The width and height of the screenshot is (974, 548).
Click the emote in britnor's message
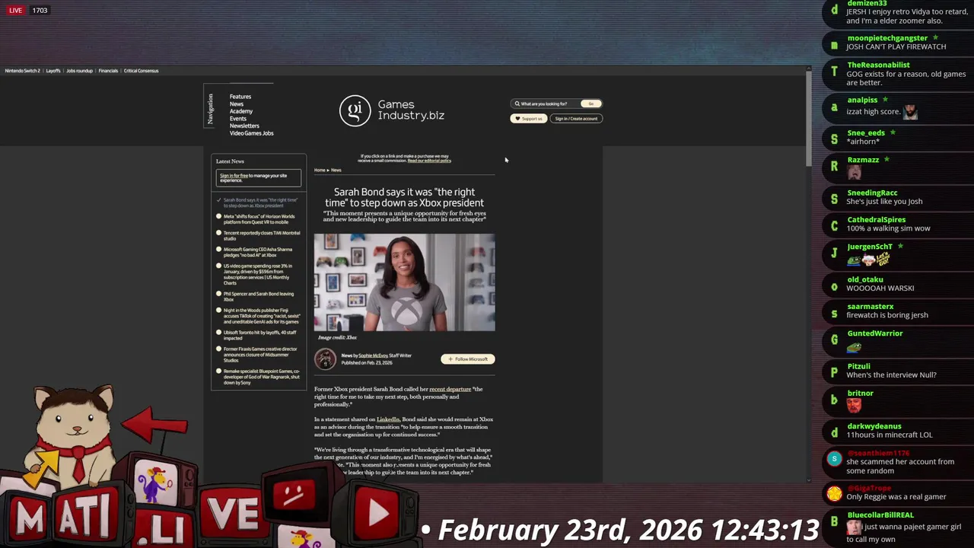coord(854,406)
